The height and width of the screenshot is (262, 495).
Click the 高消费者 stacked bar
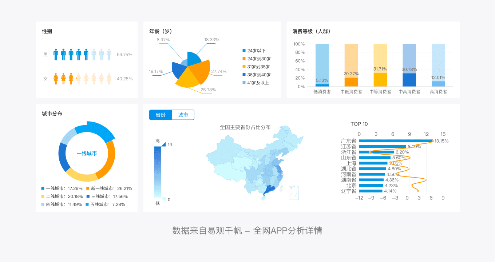pyautogui.click(x=438, y=65)
